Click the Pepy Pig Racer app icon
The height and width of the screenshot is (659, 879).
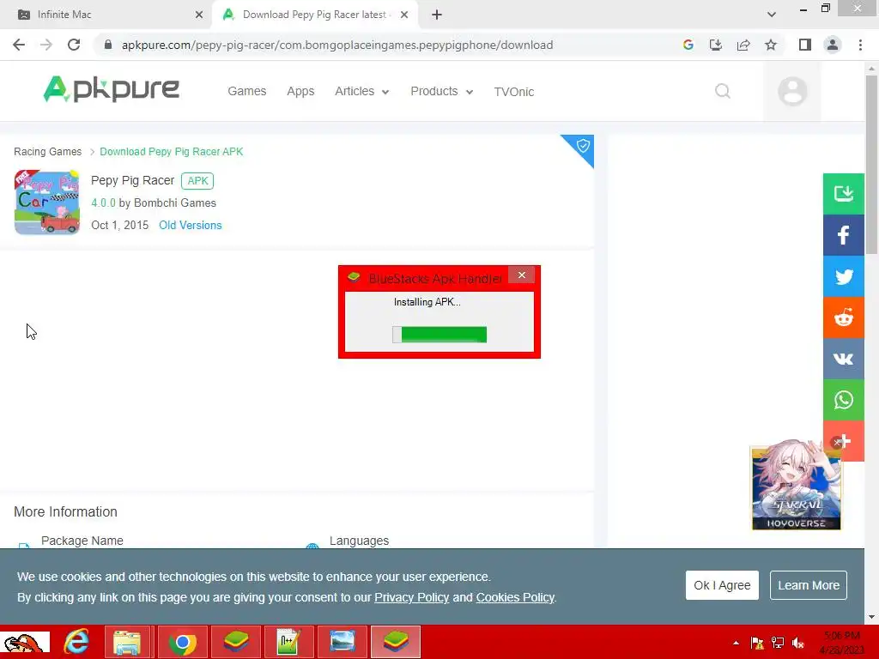(47, 203)
